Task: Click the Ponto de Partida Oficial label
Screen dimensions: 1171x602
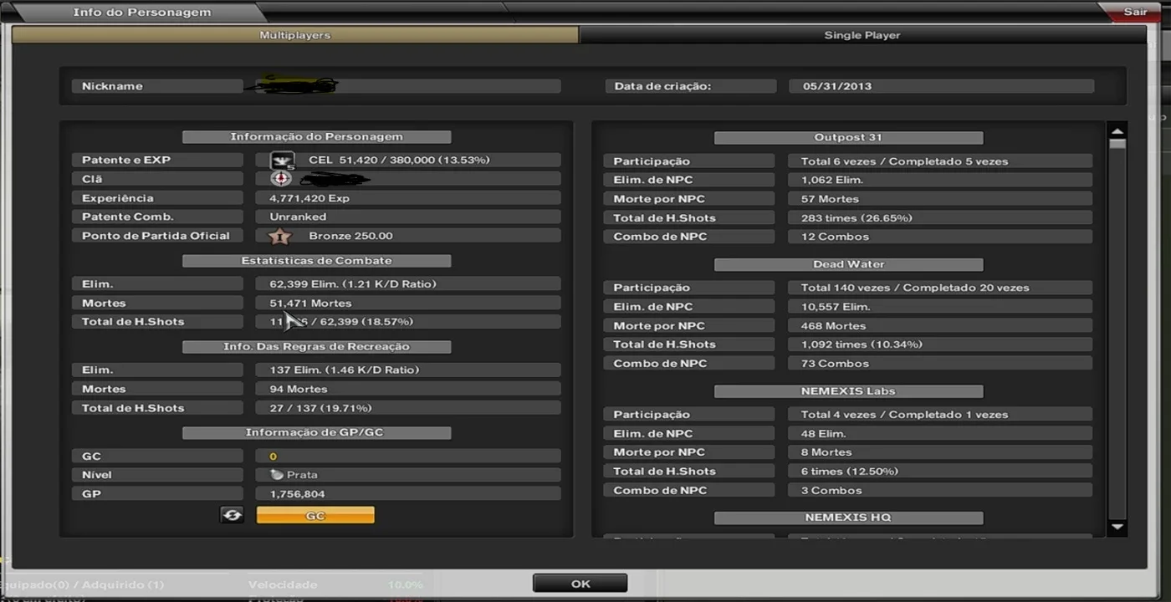Action: tap(157, 236)
